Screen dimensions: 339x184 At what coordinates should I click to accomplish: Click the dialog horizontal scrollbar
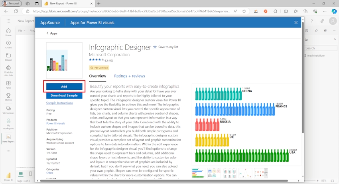pos(164,180)
